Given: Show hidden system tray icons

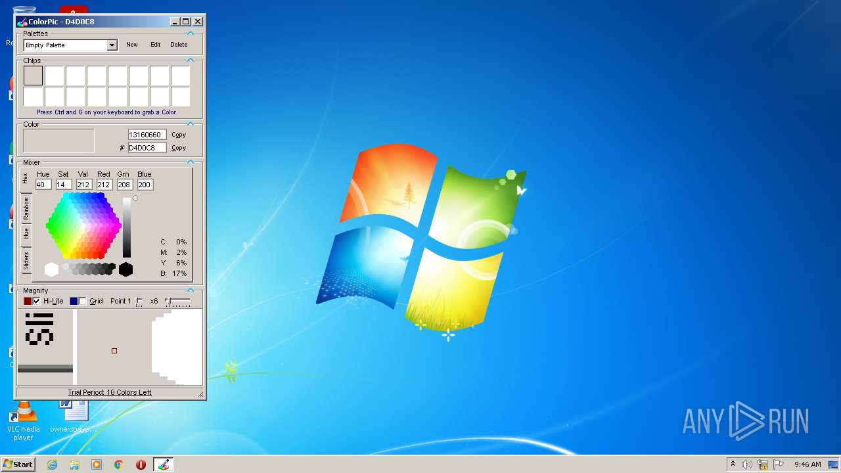Looking at the screenshot, I should point(733,464).
